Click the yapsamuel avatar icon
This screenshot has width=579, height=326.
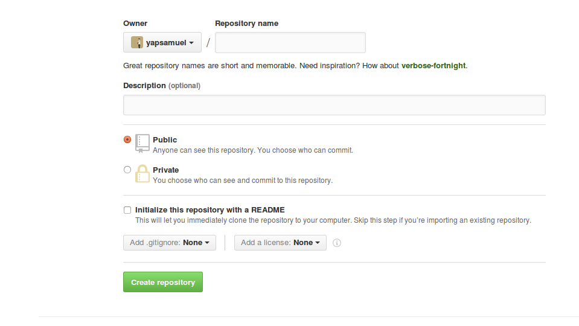tap(137, 43)
